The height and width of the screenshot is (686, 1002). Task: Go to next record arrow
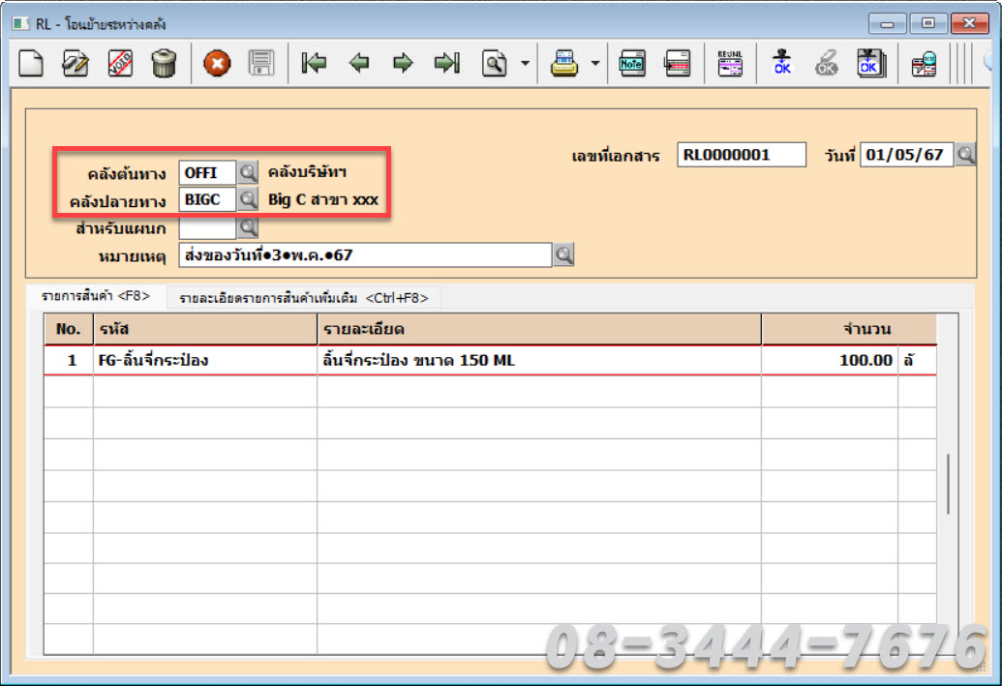tap(403, 63)
